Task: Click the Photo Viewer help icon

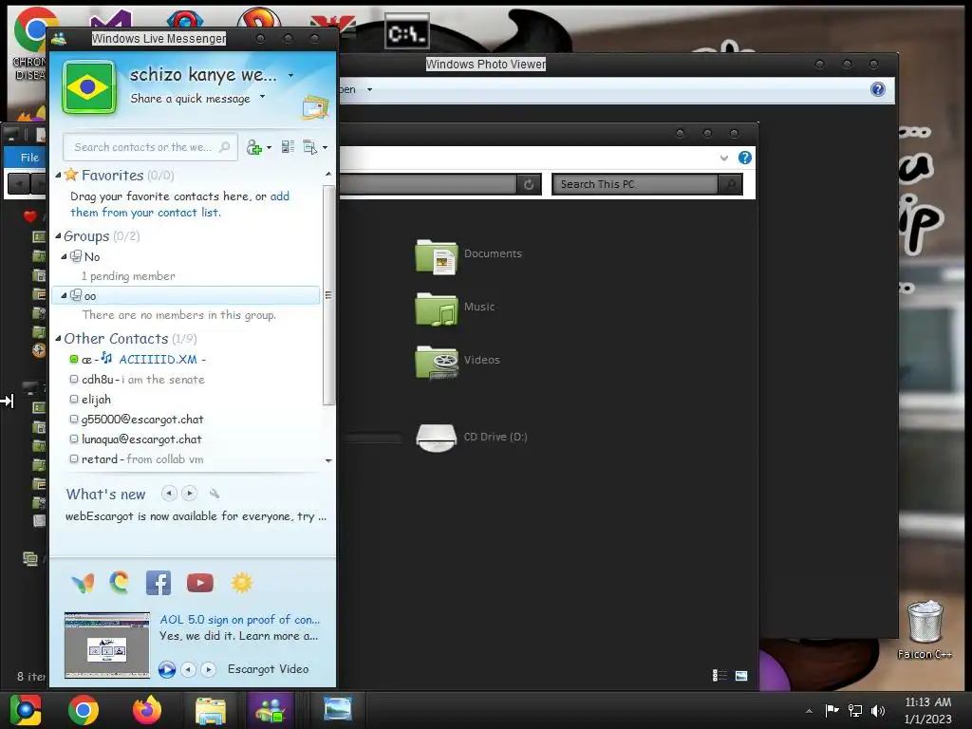Action: click(878, 89)
